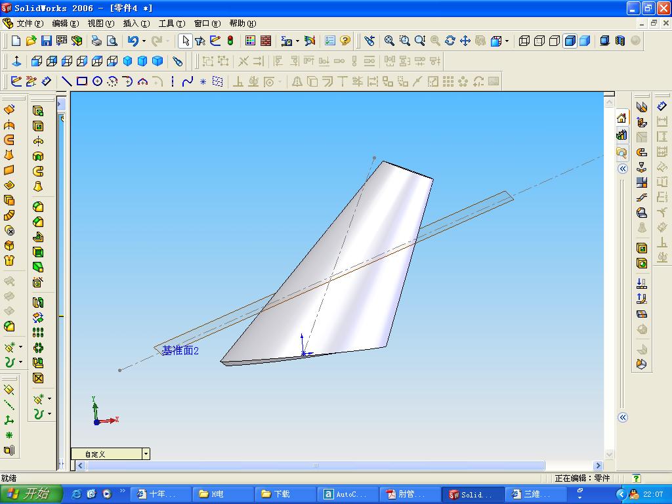Switch to the 下载 folder taskbar button

(x=285, y=494)
